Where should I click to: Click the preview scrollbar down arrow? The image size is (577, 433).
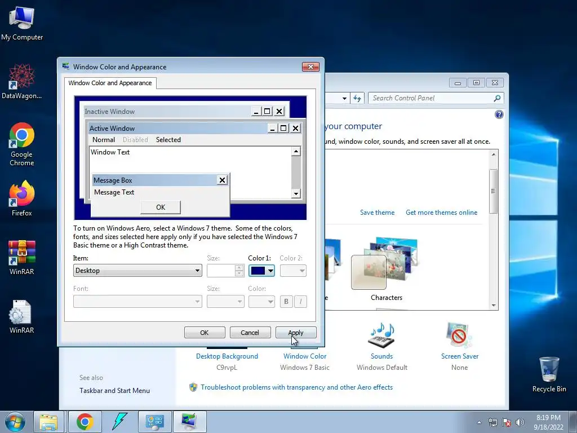(x=296, y=193)
